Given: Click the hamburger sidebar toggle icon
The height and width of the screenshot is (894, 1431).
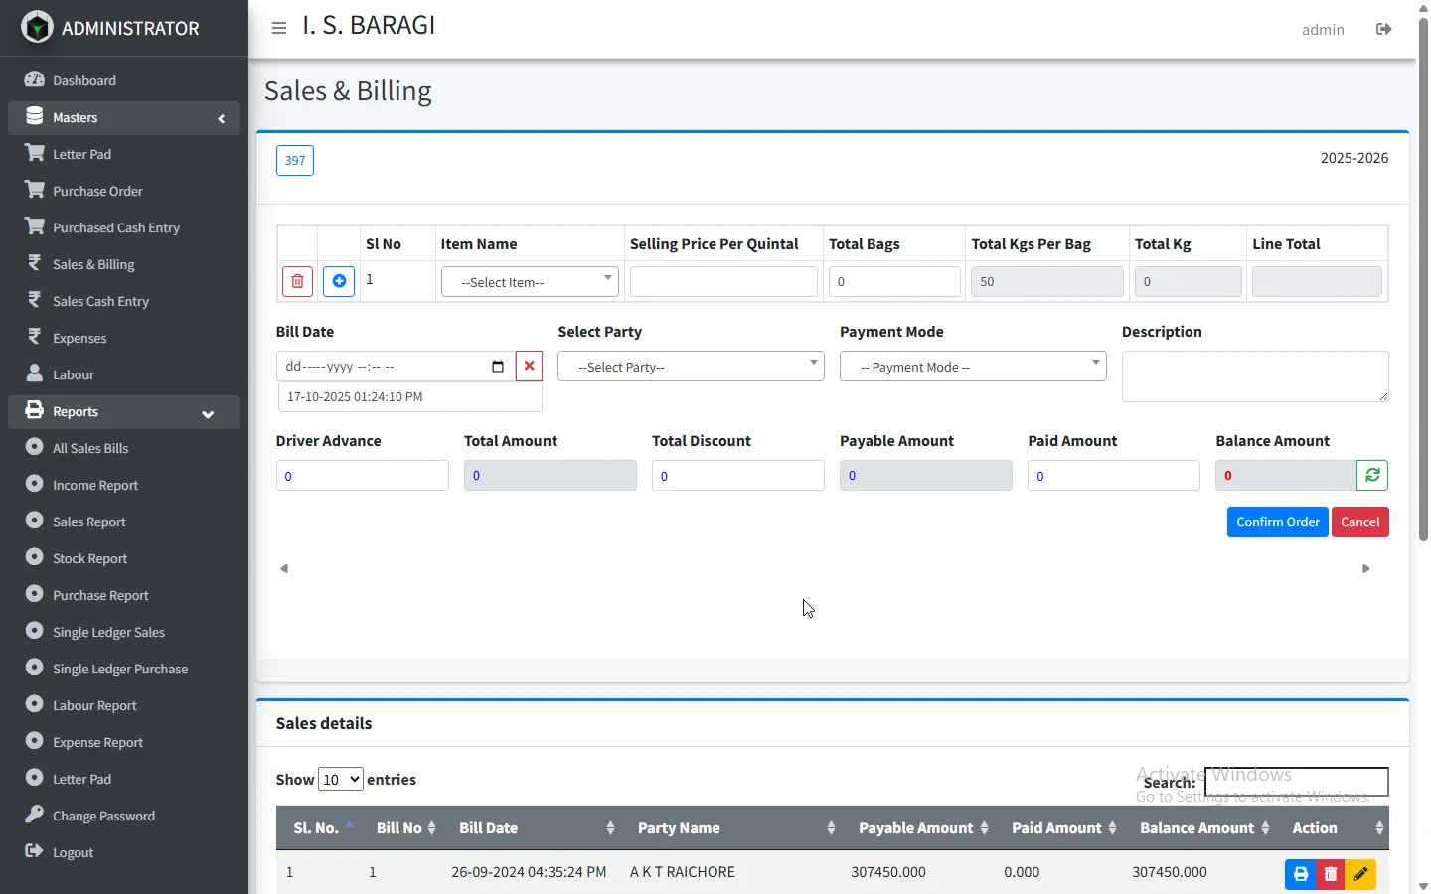Looking at the screenshot, I should coord(279,28).
